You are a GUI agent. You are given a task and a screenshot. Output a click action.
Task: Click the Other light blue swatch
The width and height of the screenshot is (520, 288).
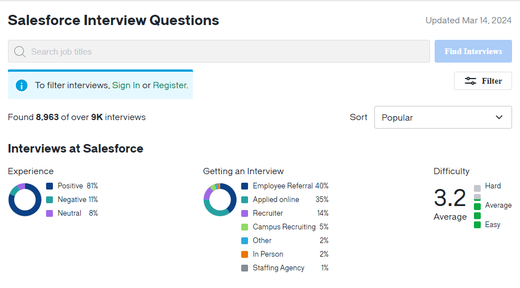click(x=245, y=241)
